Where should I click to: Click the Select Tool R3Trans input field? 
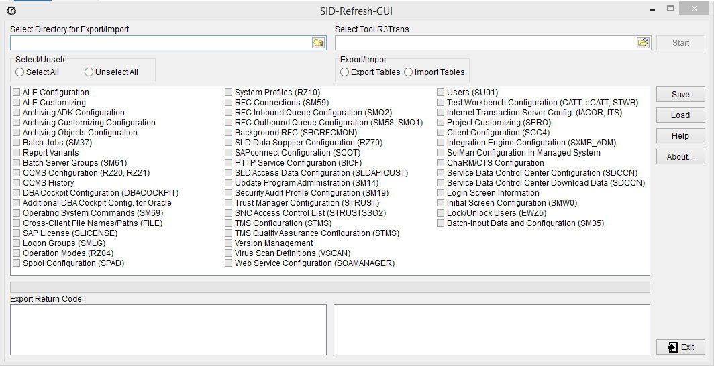(484, 43)
